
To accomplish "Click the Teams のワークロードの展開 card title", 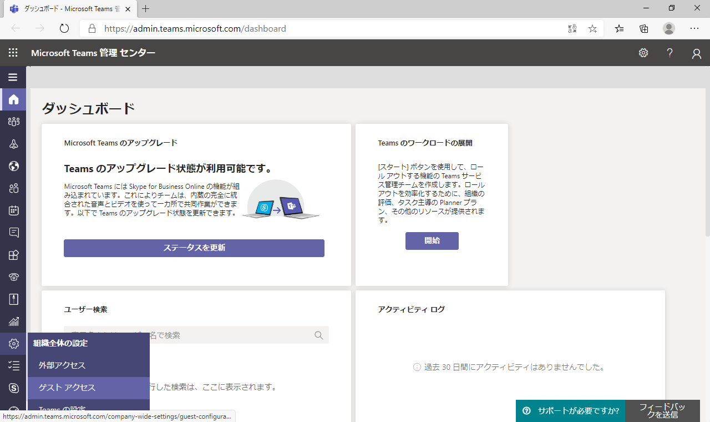I will pyautogui.click(x=425, y=143).
